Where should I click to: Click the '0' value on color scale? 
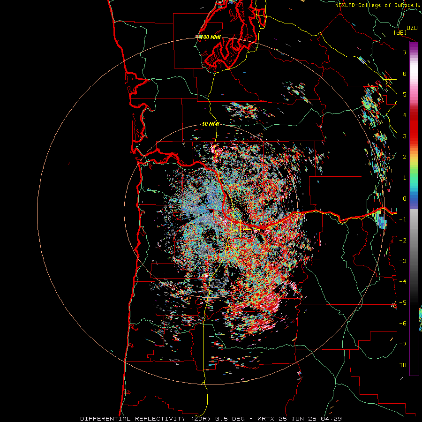(x=405, y=199)
